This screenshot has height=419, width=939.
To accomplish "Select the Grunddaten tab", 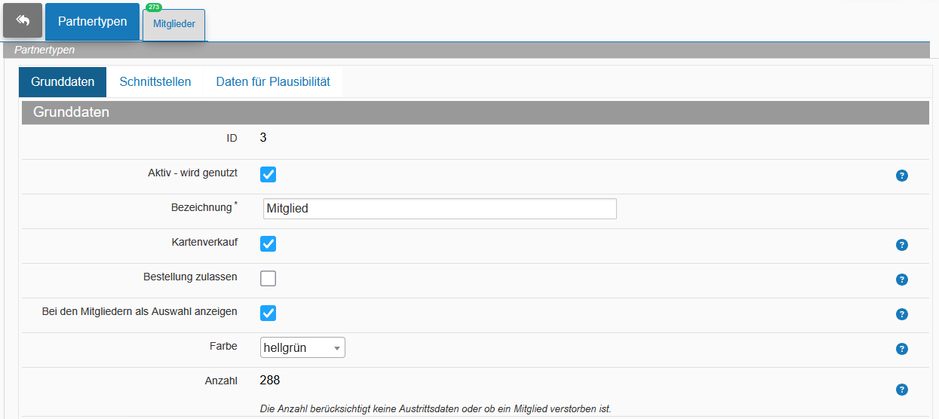I will tap(63, 81).
